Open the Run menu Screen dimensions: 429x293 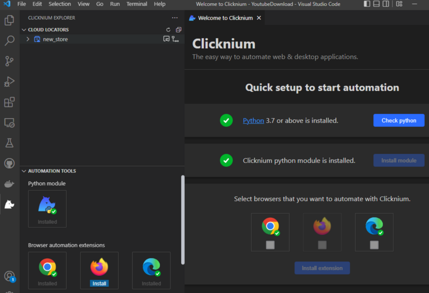point(115,4)
